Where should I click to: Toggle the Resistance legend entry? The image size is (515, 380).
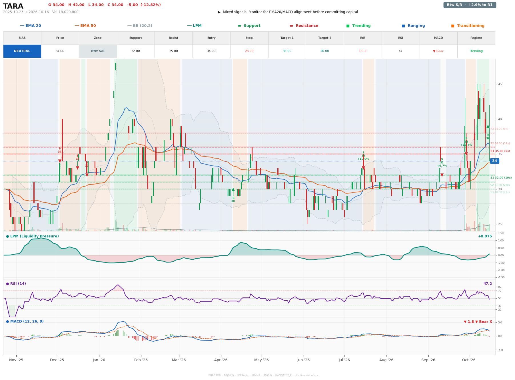[x=304, y=26]
